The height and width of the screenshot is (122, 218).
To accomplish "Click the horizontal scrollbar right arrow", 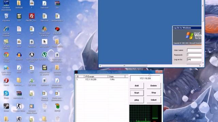I will pos(200,66).
